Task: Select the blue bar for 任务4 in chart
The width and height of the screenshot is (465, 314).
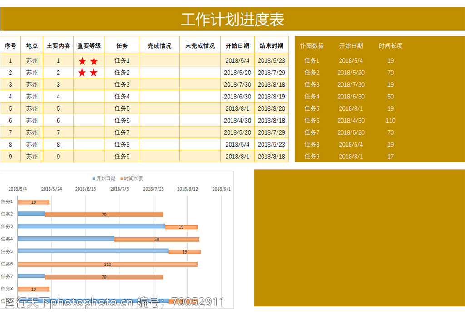Action: pyautogui.click(x=66, y=239)
